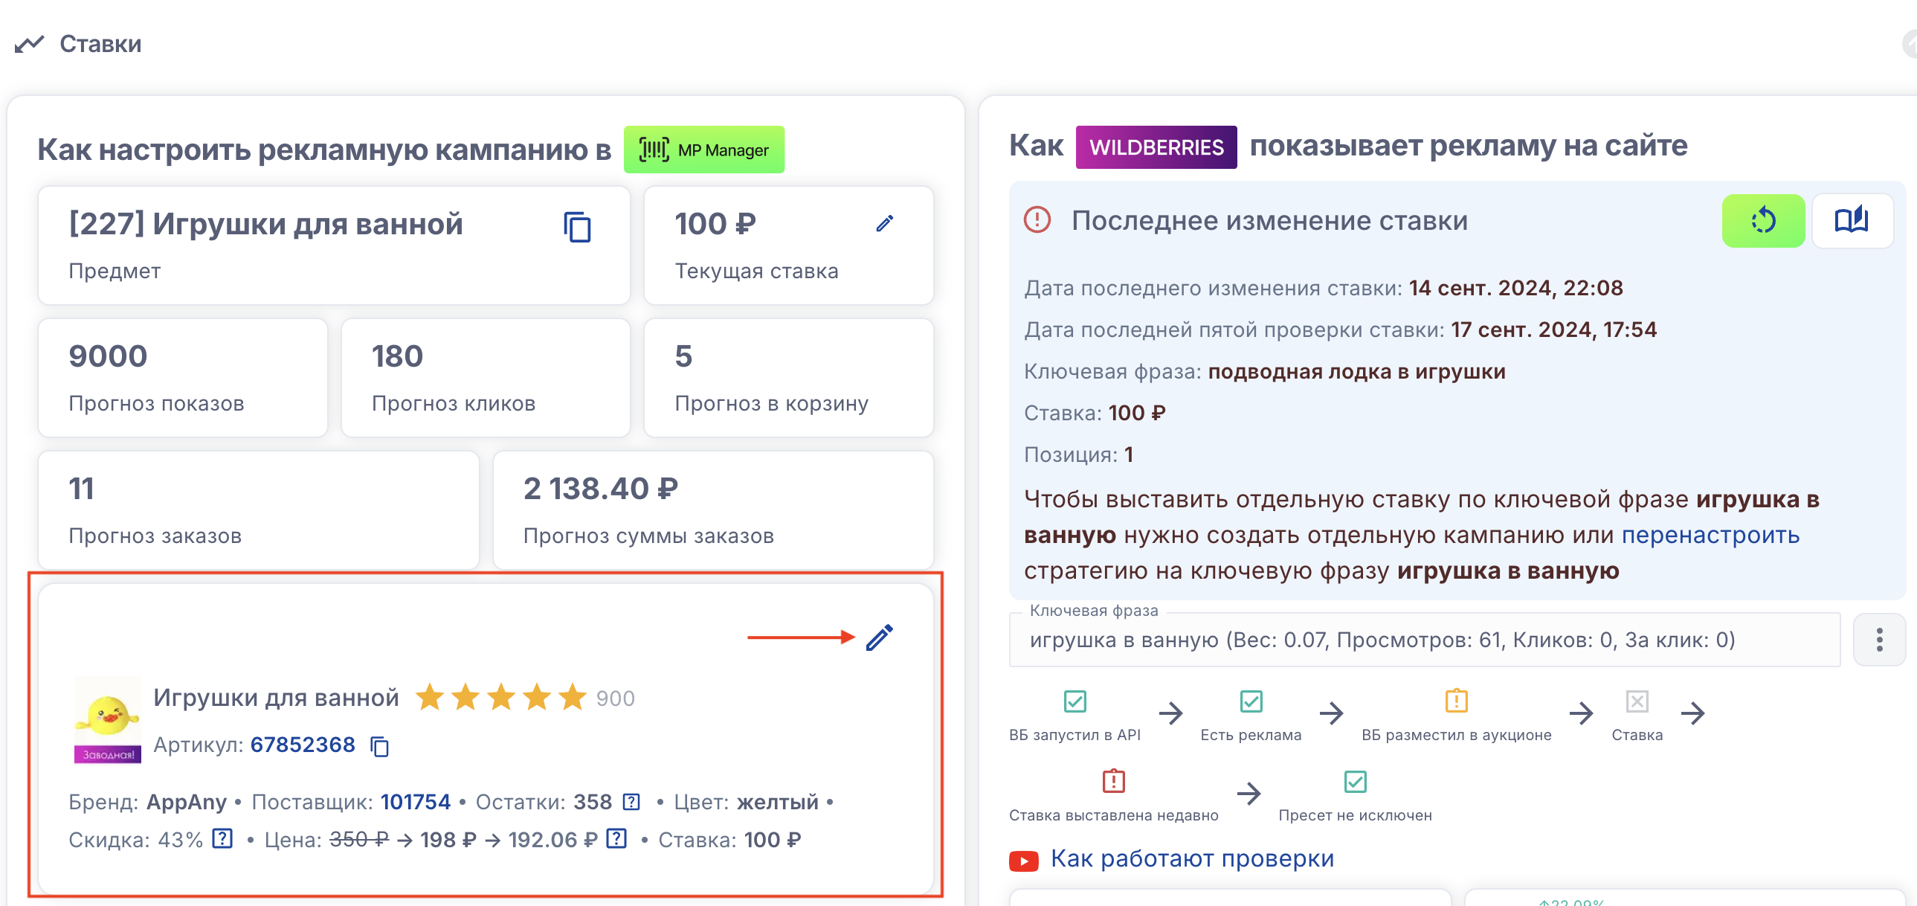This screenshot has width=1917, height=906.
Task: Click the help icon next to Скидка 43%
Action: pos(222,839)
